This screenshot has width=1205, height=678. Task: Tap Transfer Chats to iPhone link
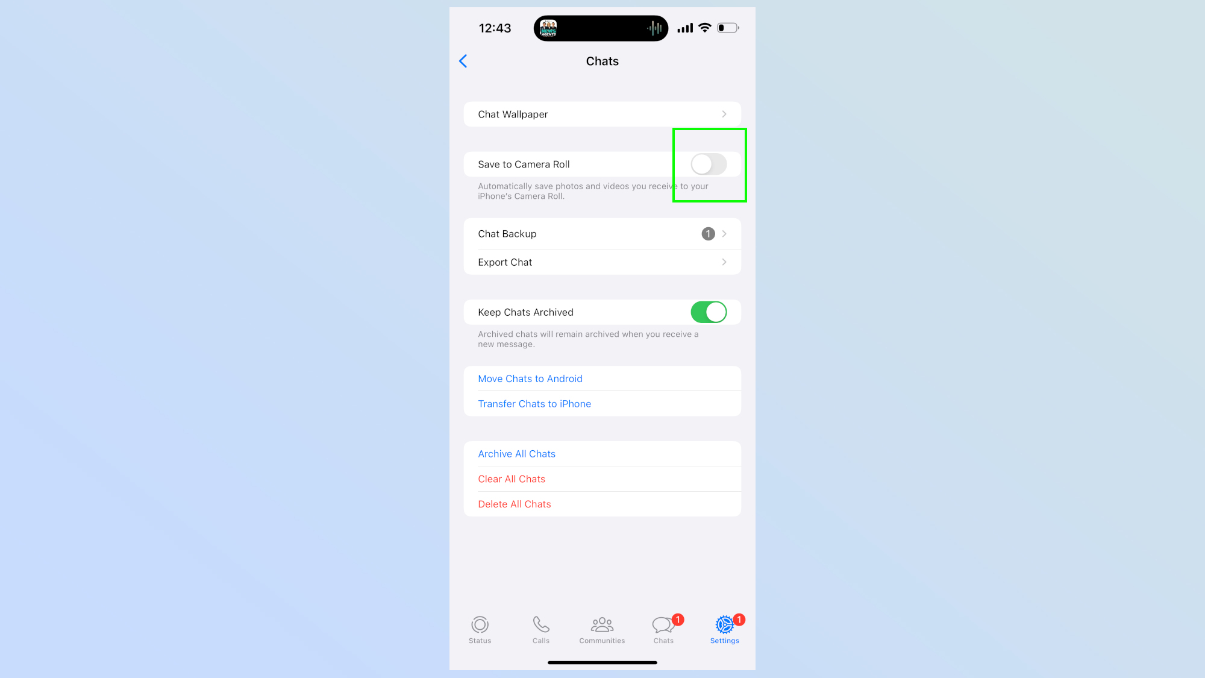pyautogui.click(x=534, y=403)
